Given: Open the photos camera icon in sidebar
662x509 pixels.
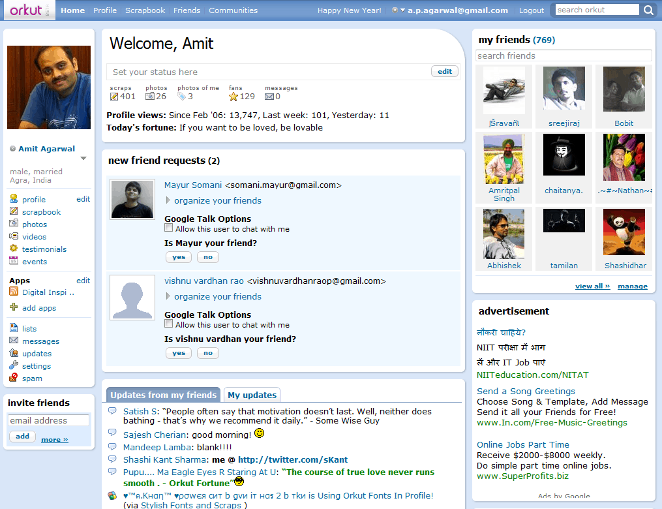Looking at the screenshot, I should pos(14,224).
